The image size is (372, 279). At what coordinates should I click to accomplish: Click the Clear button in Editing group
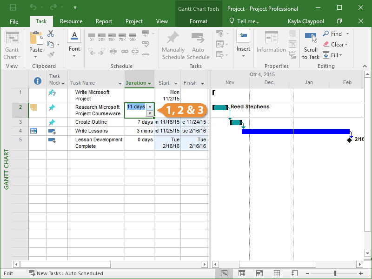coord(335,45)
